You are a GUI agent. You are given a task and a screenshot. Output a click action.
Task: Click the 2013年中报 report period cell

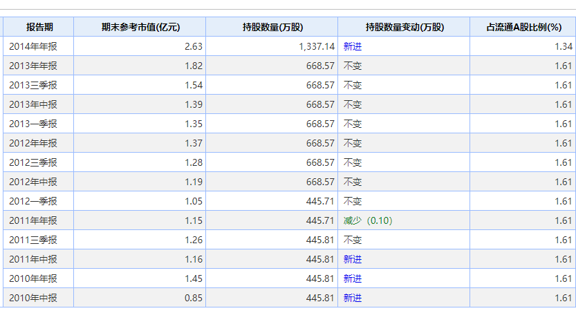[x=39, y=104]
